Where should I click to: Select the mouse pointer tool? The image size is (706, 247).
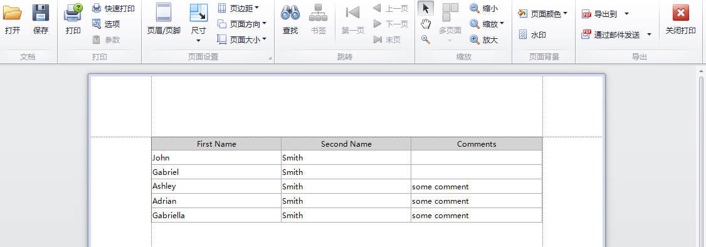point(426,8)
